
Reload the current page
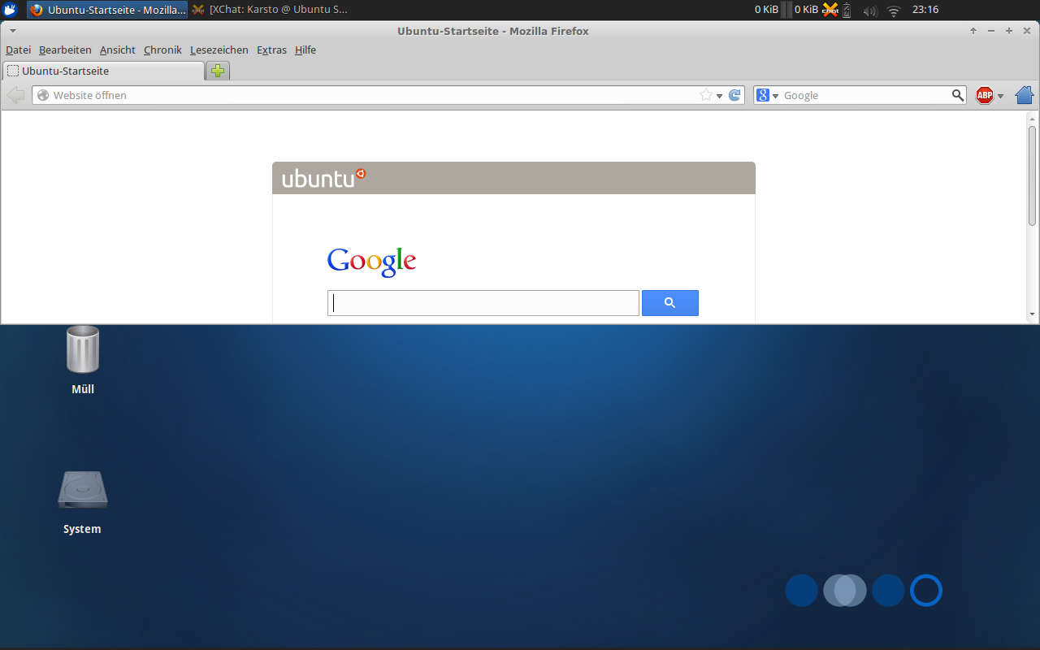[734, 95]
